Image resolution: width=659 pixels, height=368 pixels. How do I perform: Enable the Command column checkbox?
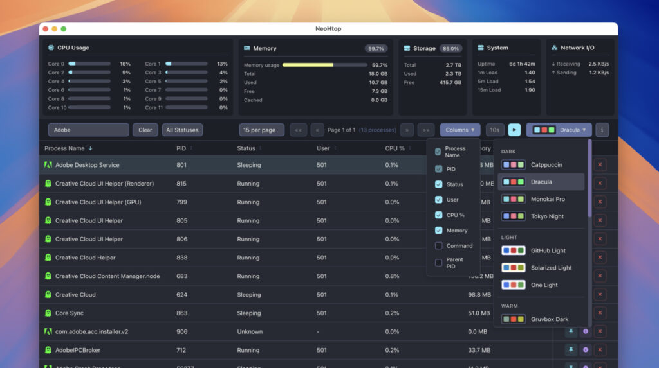pyautogui.click(x=438, y=246)
